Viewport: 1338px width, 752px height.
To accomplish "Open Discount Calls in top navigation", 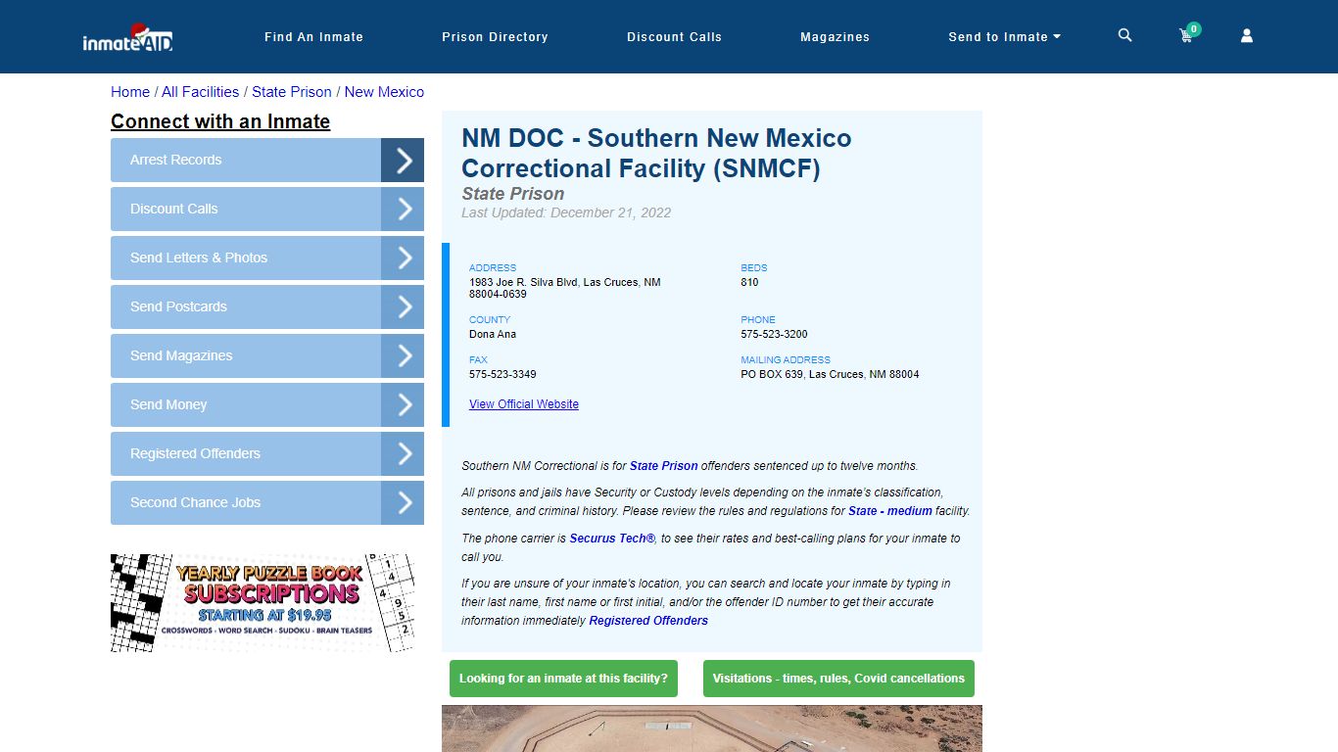I will [x=674, y=37].
